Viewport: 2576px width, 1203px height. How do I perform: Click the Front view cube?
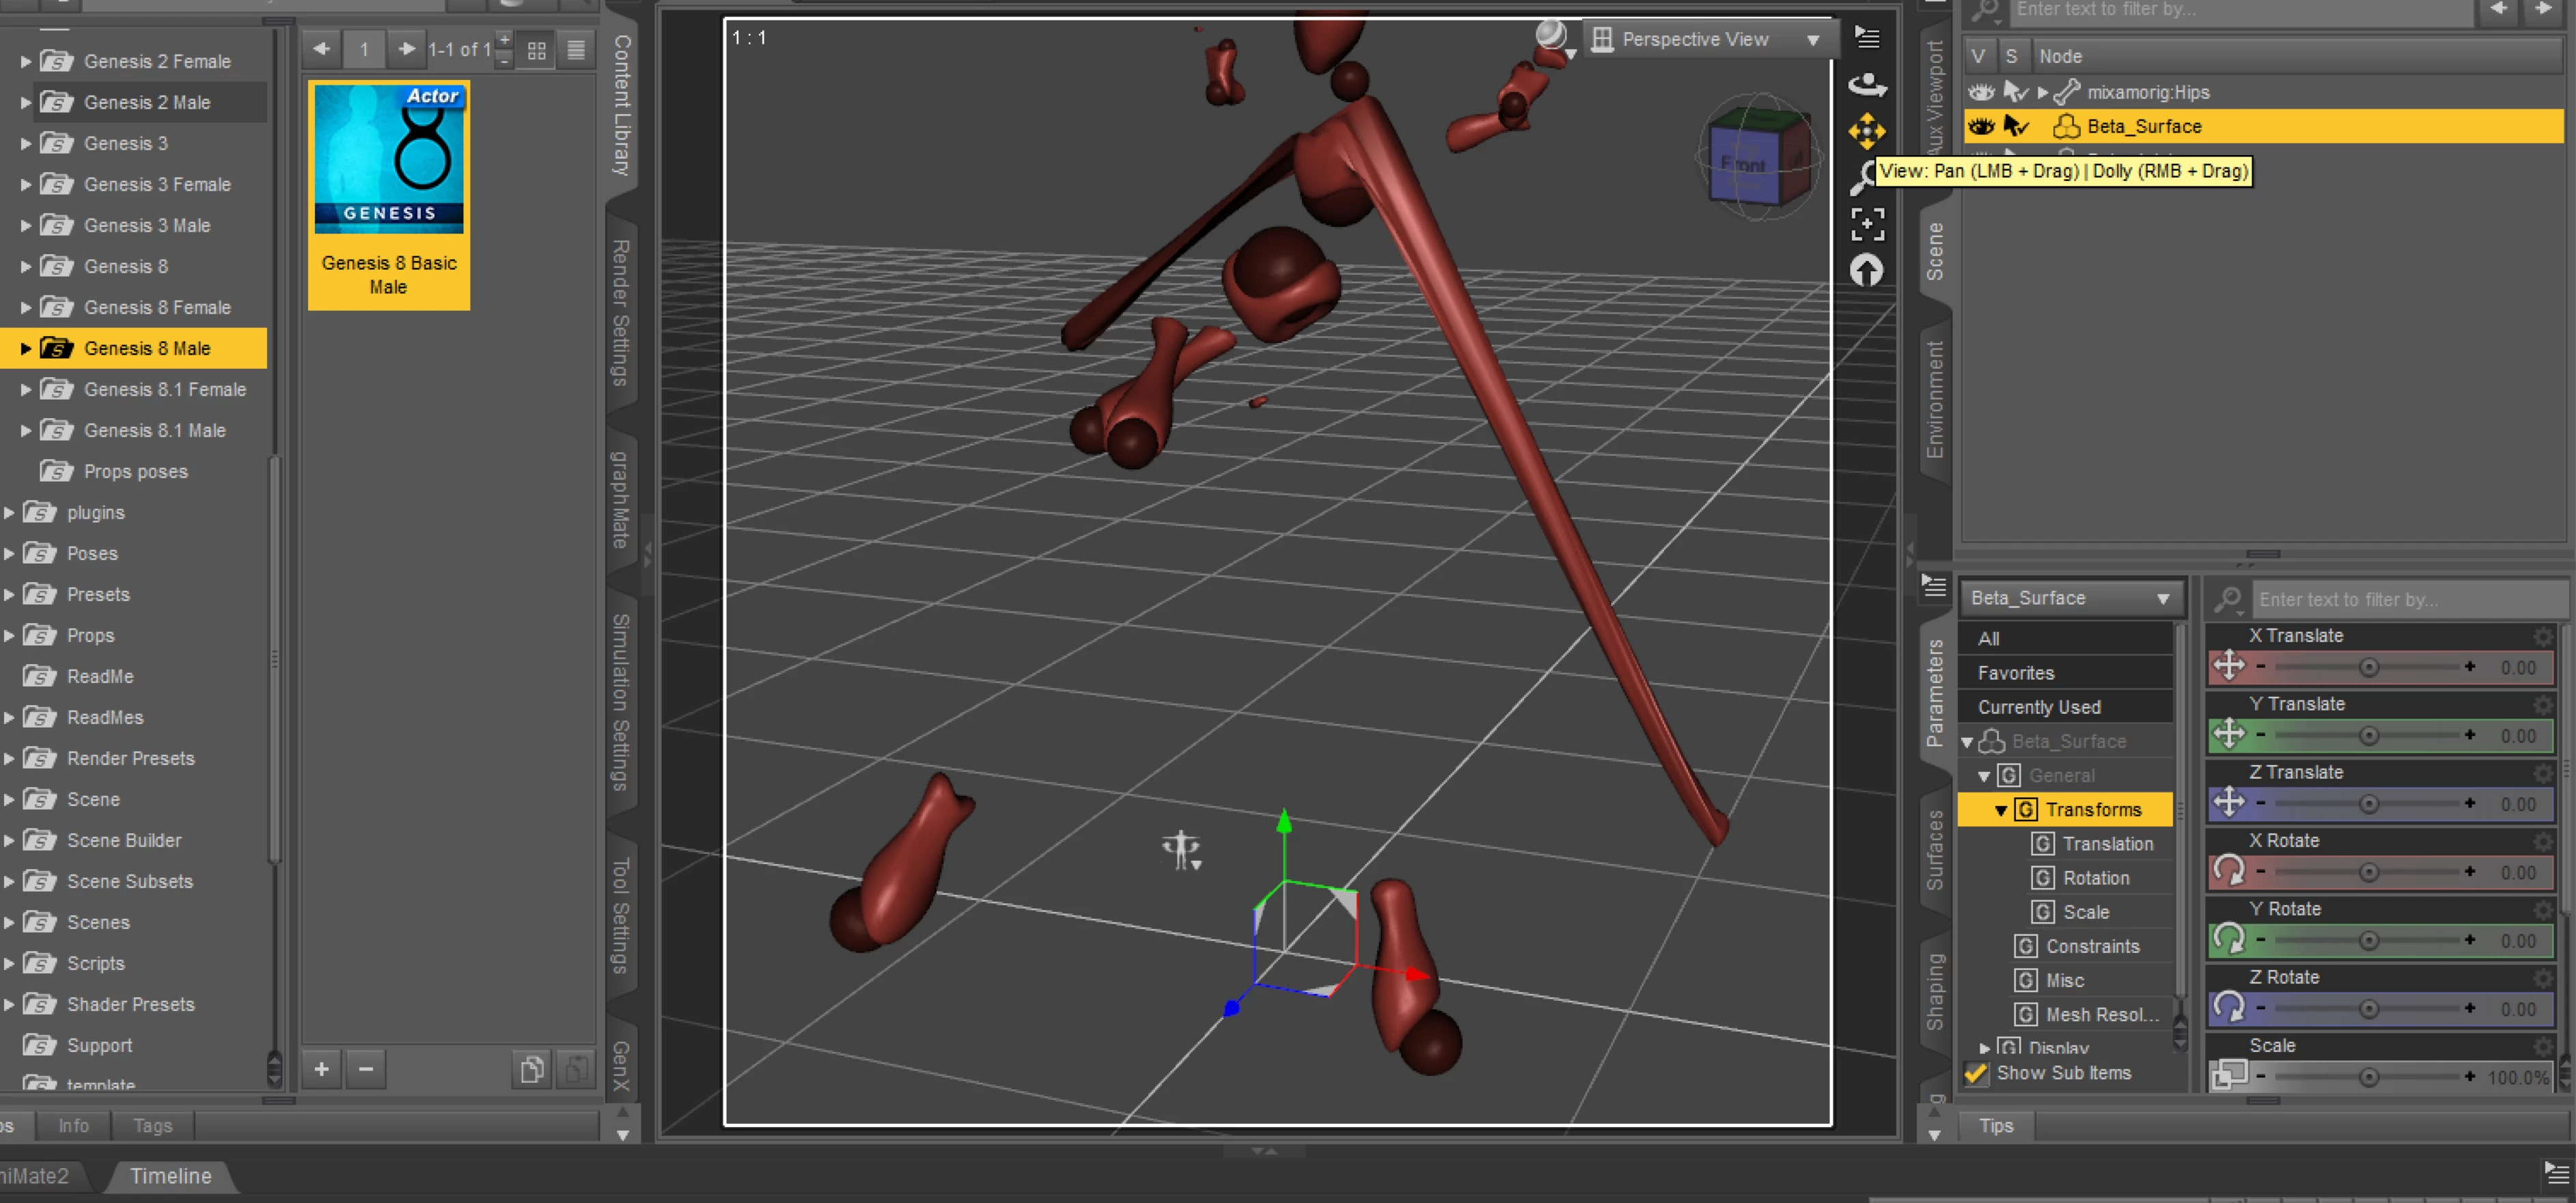point(1747,165)
